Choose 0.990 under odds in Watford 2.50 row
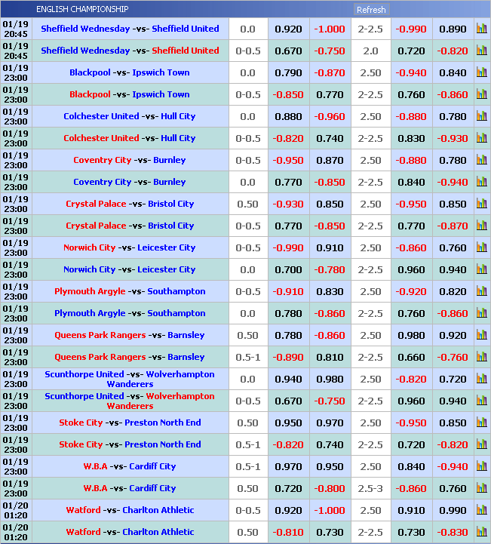The image size is (491, 544). pos(453,511)
